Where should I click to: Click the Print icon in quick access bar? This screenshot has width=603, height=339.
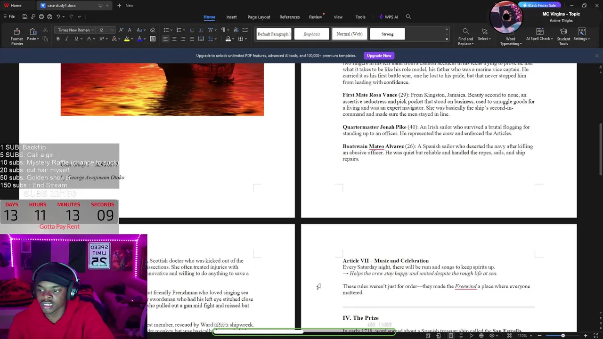(41, 16)
